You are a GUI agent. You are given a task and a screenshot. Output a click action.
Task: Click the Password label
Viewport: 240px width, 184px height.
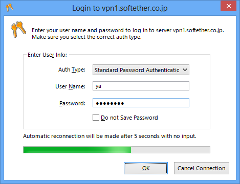tap(72, 103)
